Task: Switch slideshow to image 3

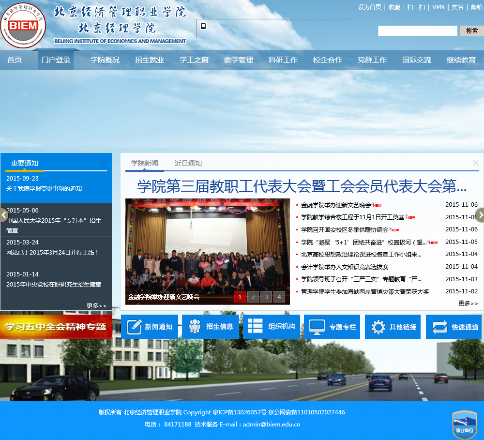Action: click(266, 297)
